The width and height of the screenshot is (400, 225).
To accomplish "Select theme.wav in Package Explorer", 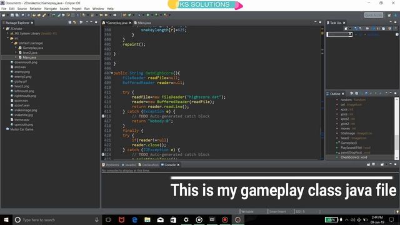I will point(22,119).
